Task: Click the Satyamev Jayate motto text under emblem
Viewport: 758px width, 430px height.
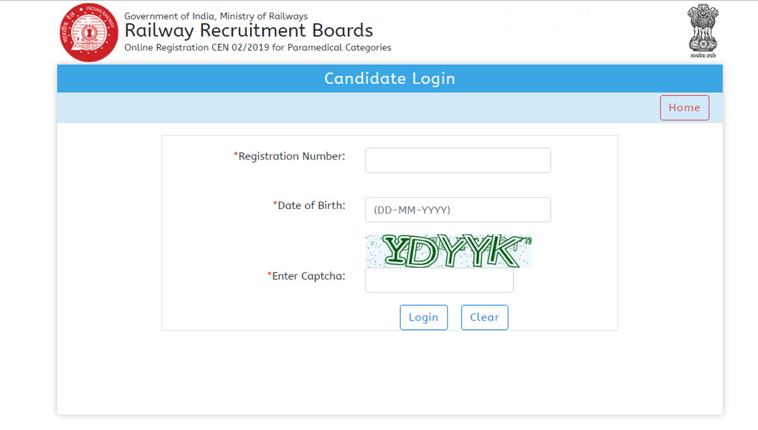Action: 702,56
